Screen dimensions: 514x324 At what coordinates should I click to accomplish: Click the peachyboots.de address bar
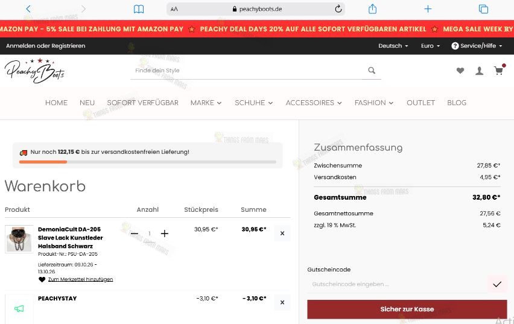tap(256, 9)
